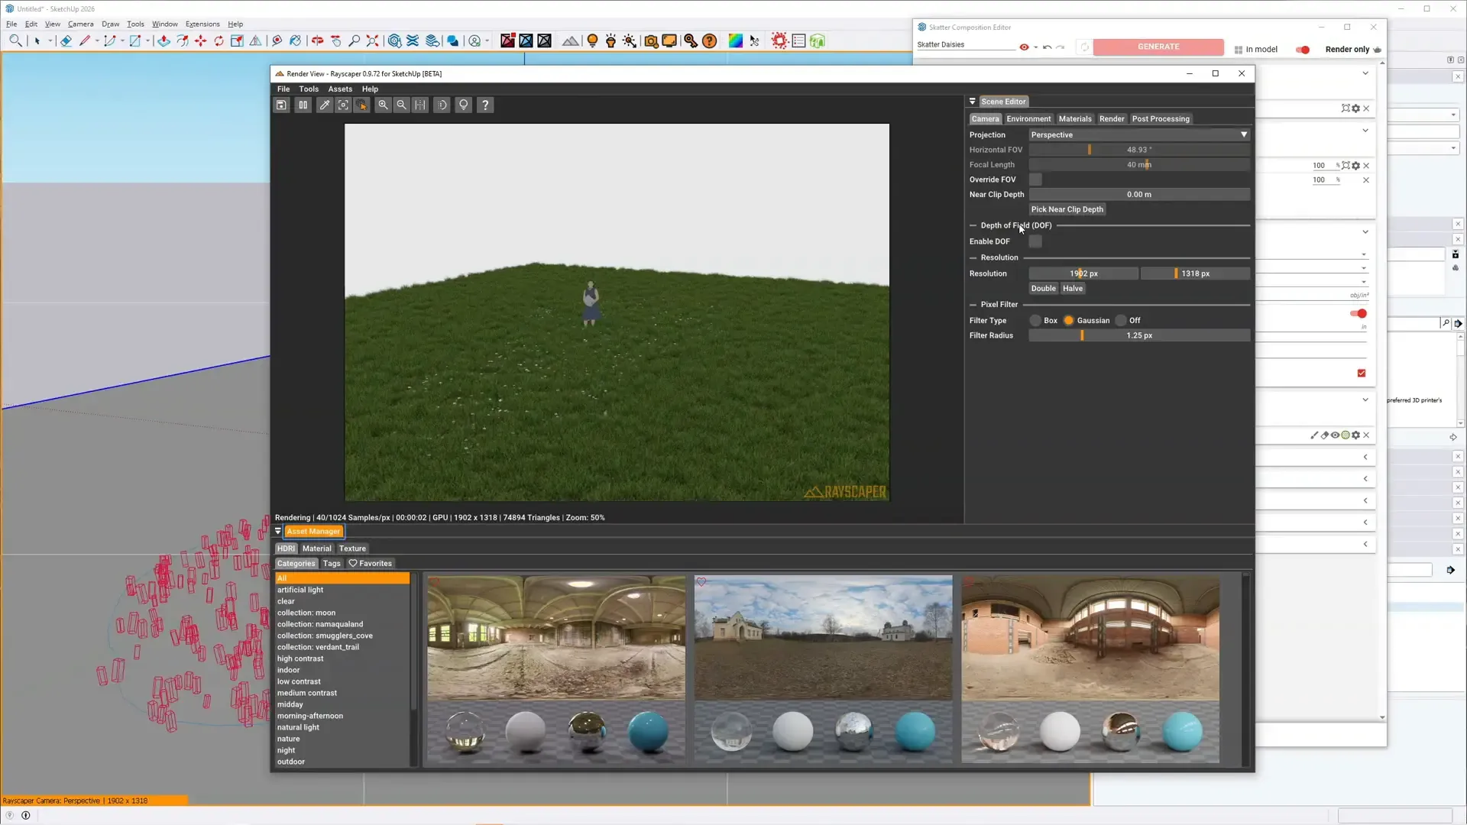1467x825 pixels.
Task: Select the SketchUp Move tool
Action: [201, 41]
